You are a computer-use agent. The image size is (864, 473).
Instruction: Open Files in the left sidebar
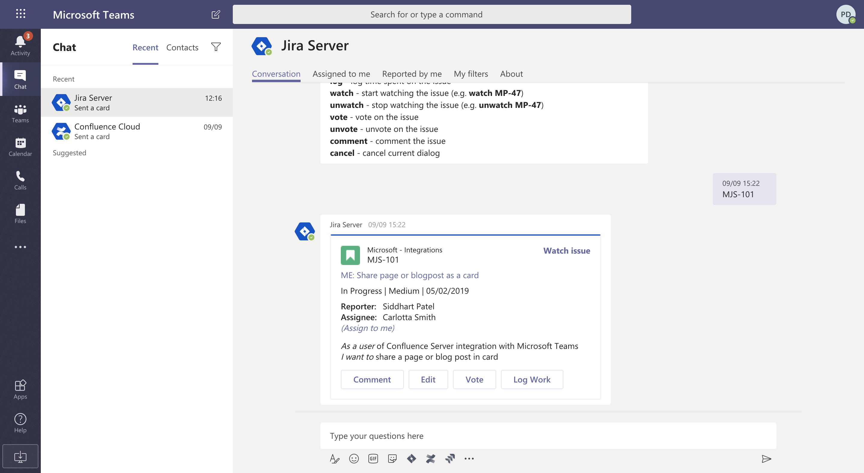(20, 214)
